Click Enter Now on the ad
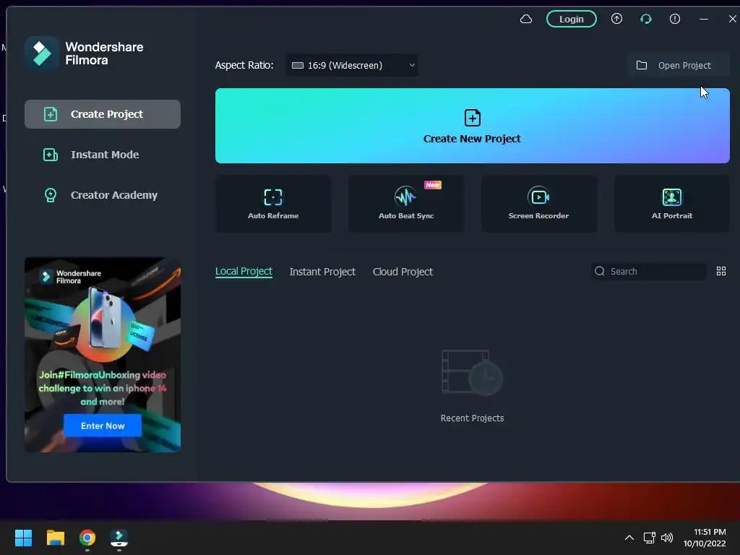 (103, 426)
